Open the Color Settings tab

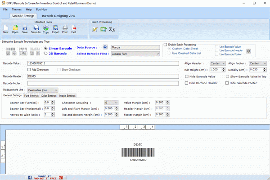point(49,96)
